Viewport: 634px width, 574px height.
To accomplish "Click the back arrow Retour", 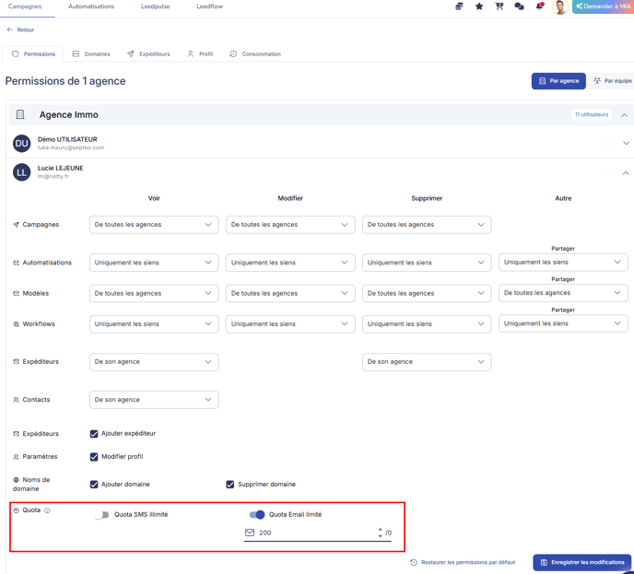I will [20, 29].
